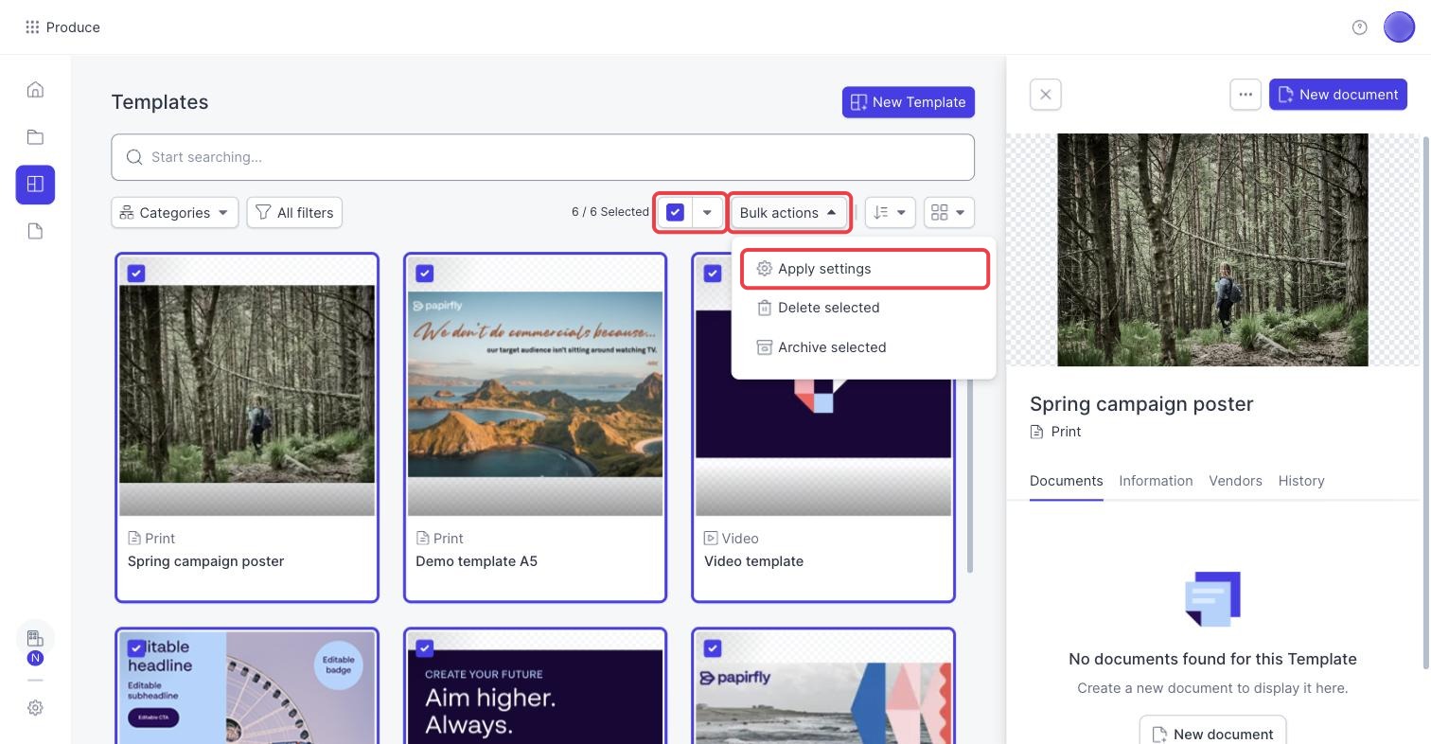Image resolution: width=1431 pixels, height=744 pixels.
Task: Switch to the History tab
Action: [x=1301, y=481]
